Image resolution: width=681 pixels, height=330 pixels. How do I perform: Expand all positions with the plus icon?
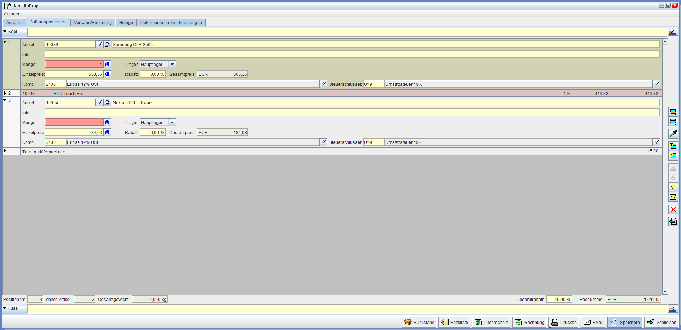point(673,146)
